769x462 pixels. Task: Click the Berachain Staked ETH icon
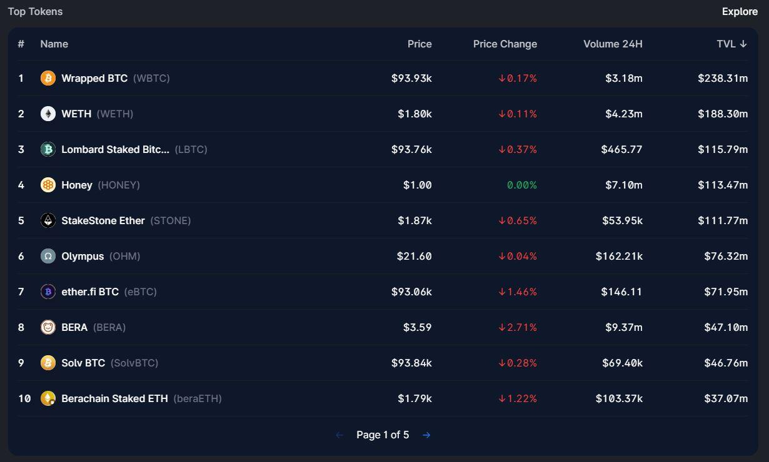tap(48, 398)
